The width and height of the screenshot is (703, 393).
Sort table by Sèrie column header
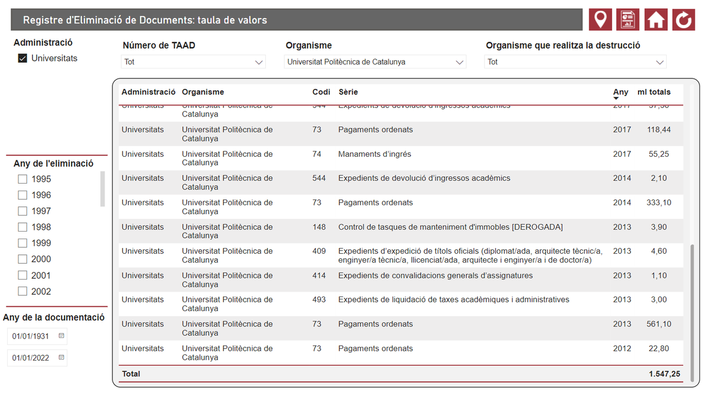[348, 92]
